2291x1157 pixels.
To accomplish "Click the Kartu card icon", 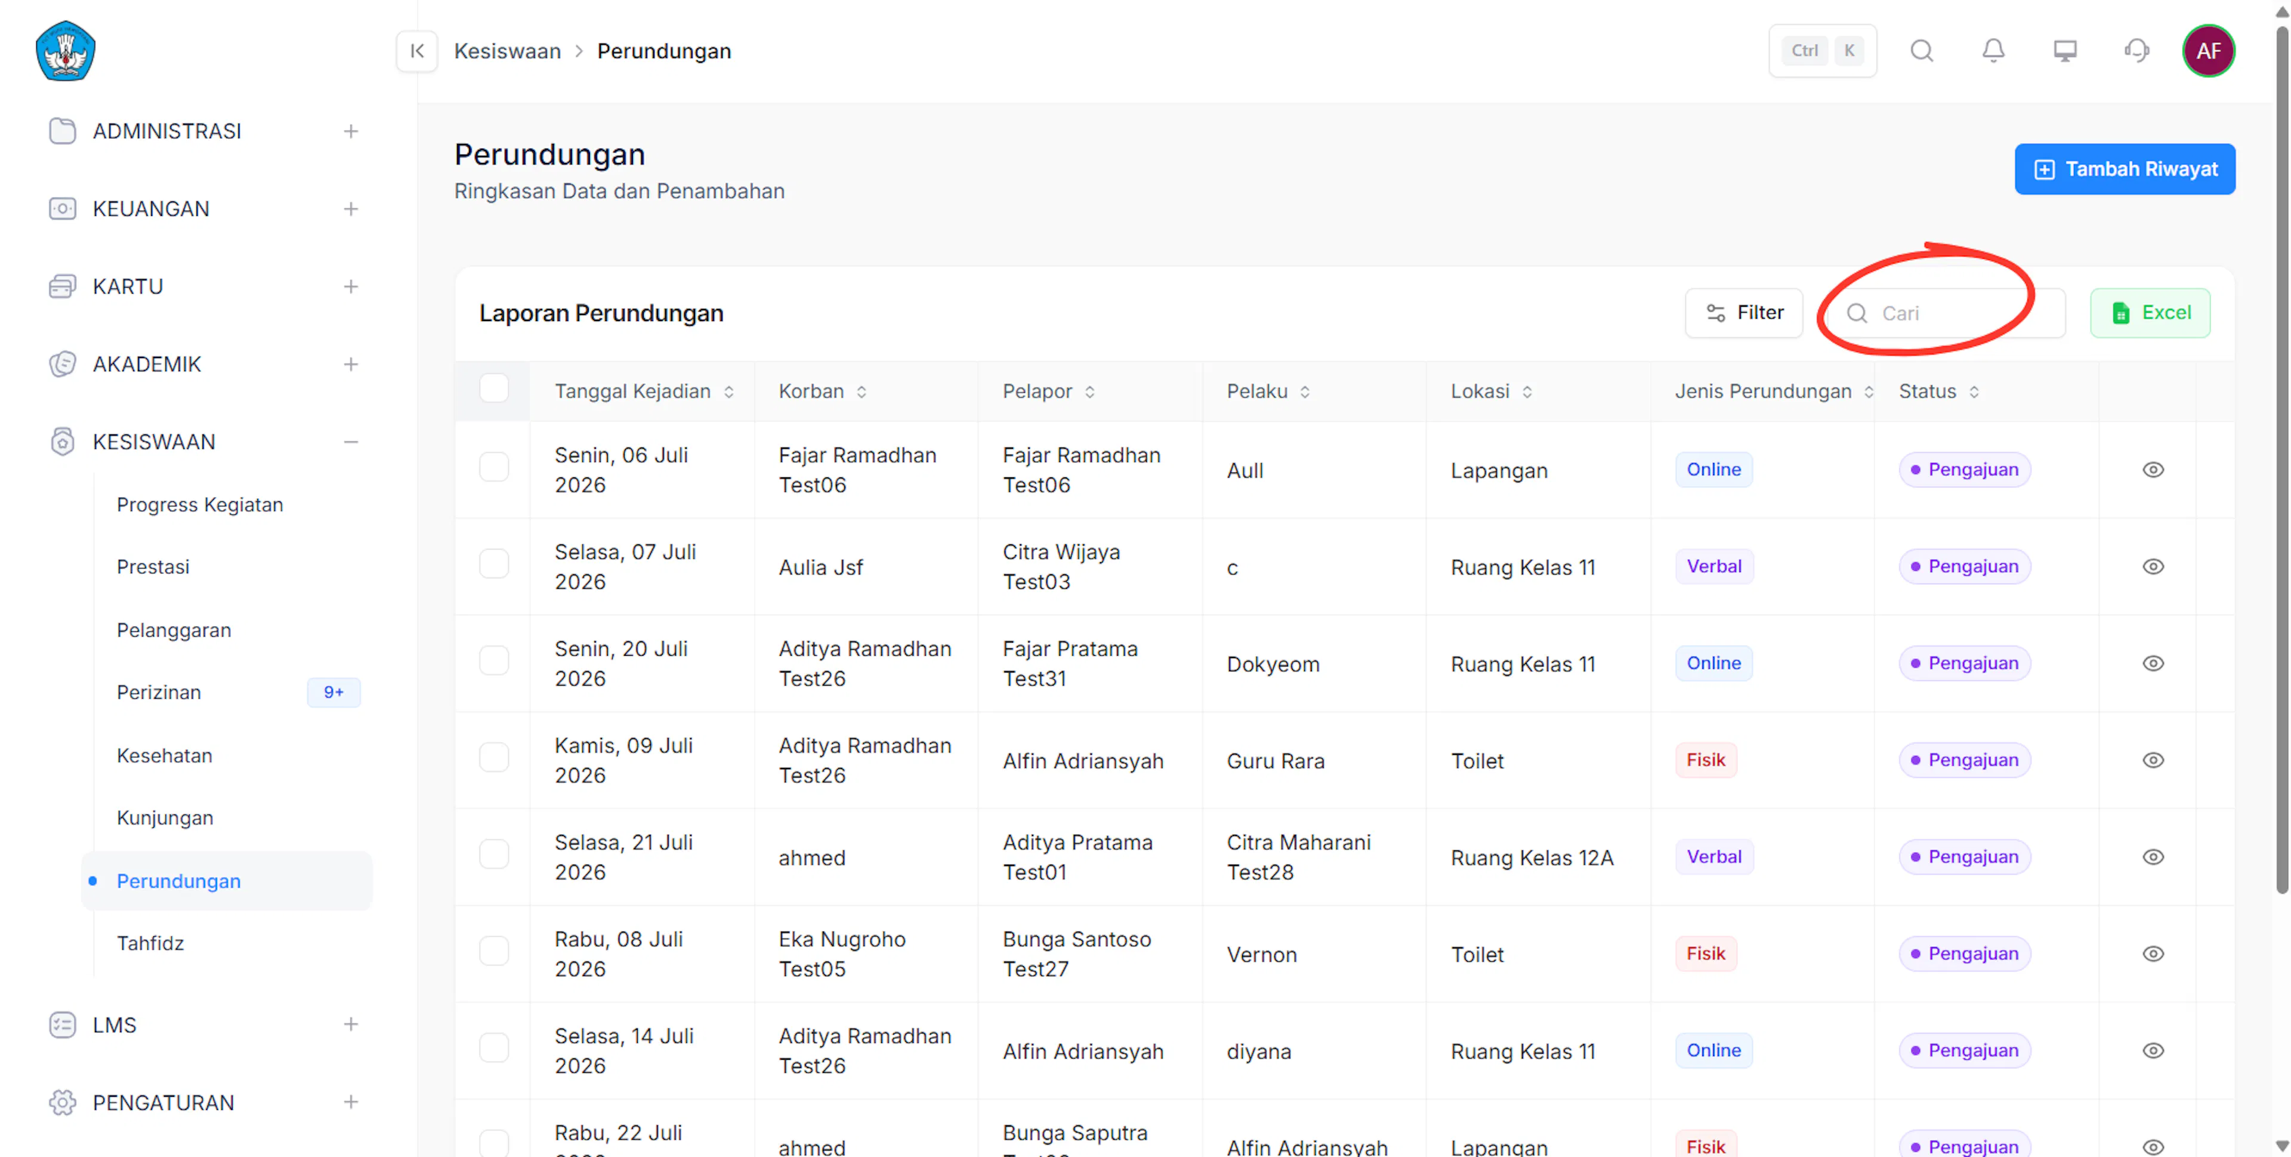I will point(62,286).
